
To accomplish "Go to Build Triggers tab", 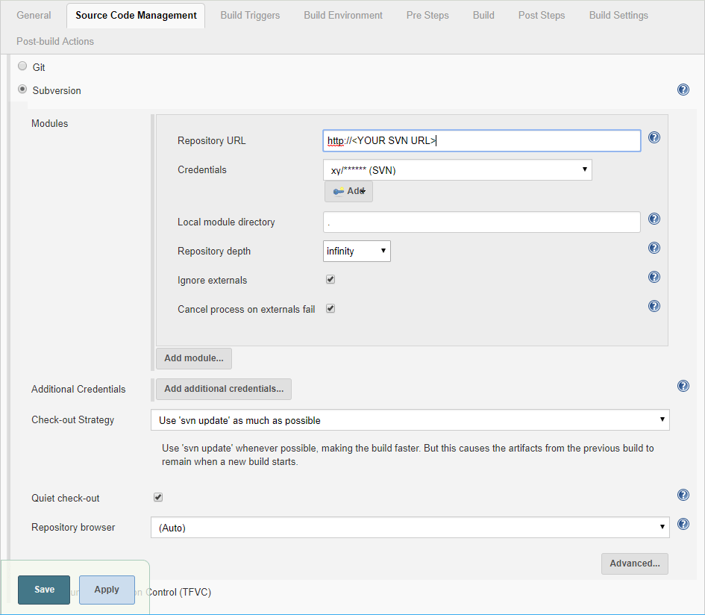I will [x=250, y=15].
